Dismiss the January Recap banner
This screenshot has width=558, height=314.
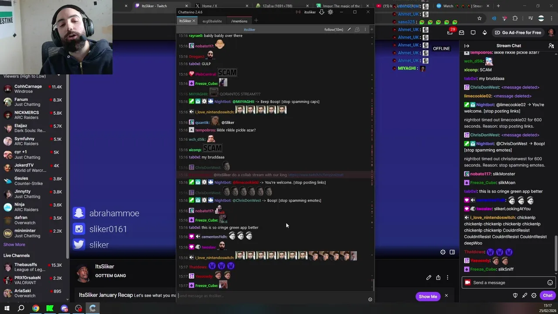[x=446, y=296]
